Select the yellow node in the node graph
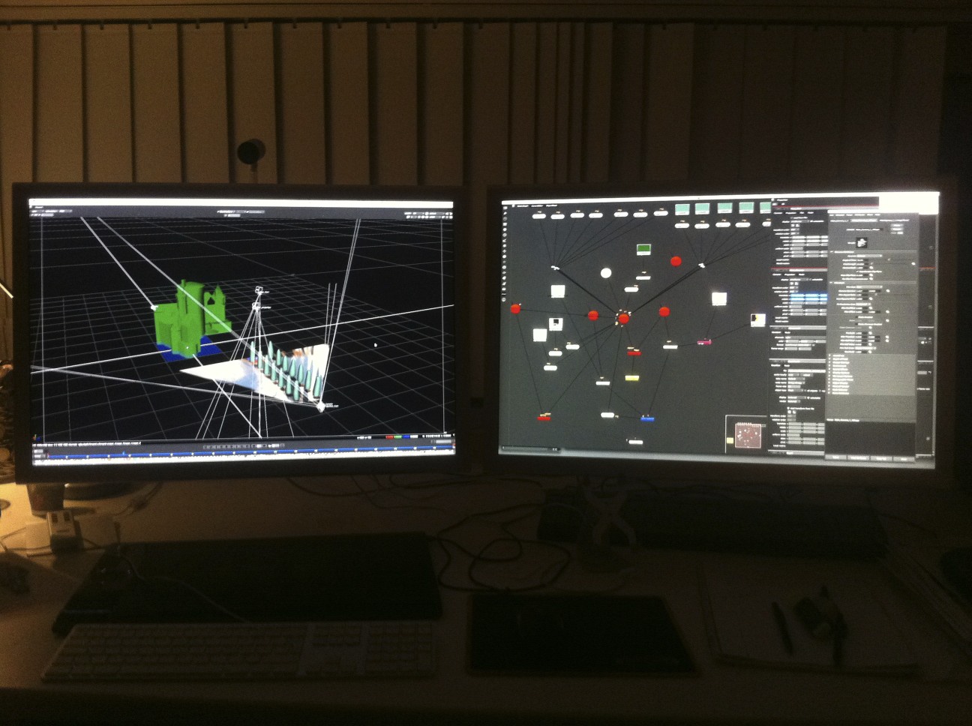The height and width of the screenshot is (726, 972). click(631, 377)
